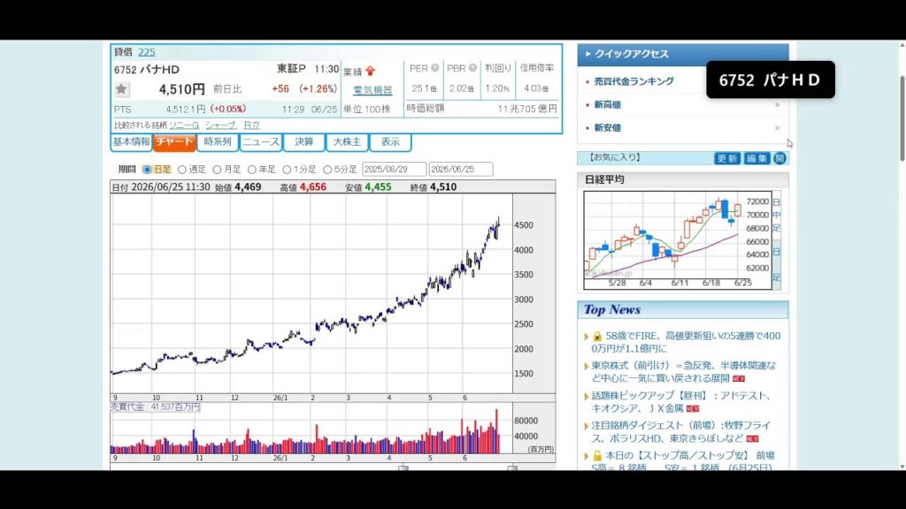
Task: Select the 5分足 period radio button
Action: [x=327, y=170]
